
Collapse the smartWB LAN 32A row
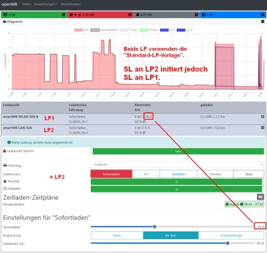click(262, 128)
